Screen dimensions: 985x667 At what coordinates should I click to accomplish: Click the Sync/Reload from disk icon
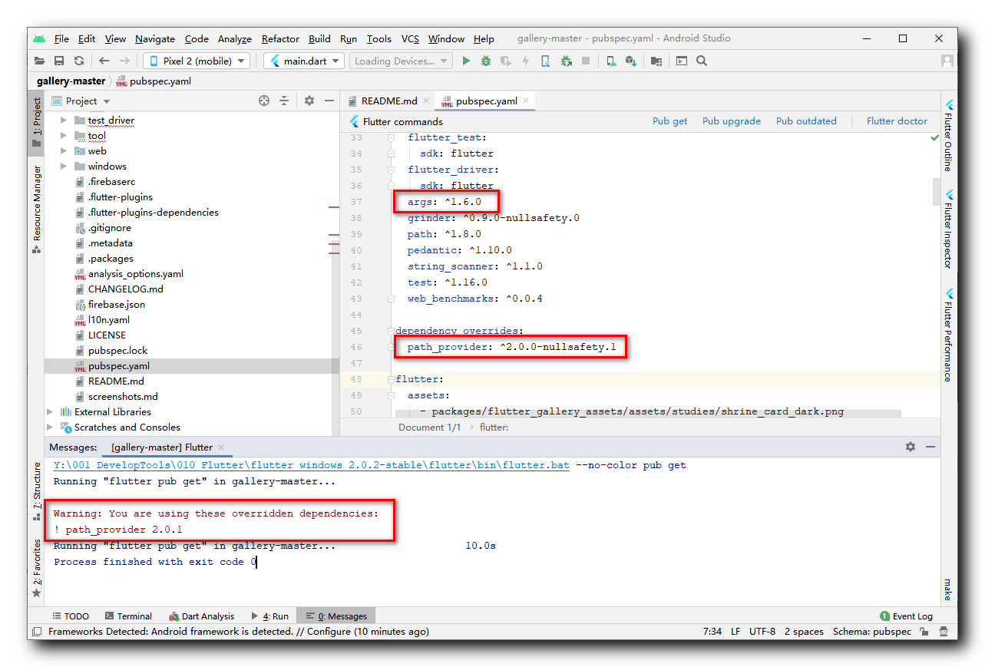click(x=79, y=61)
